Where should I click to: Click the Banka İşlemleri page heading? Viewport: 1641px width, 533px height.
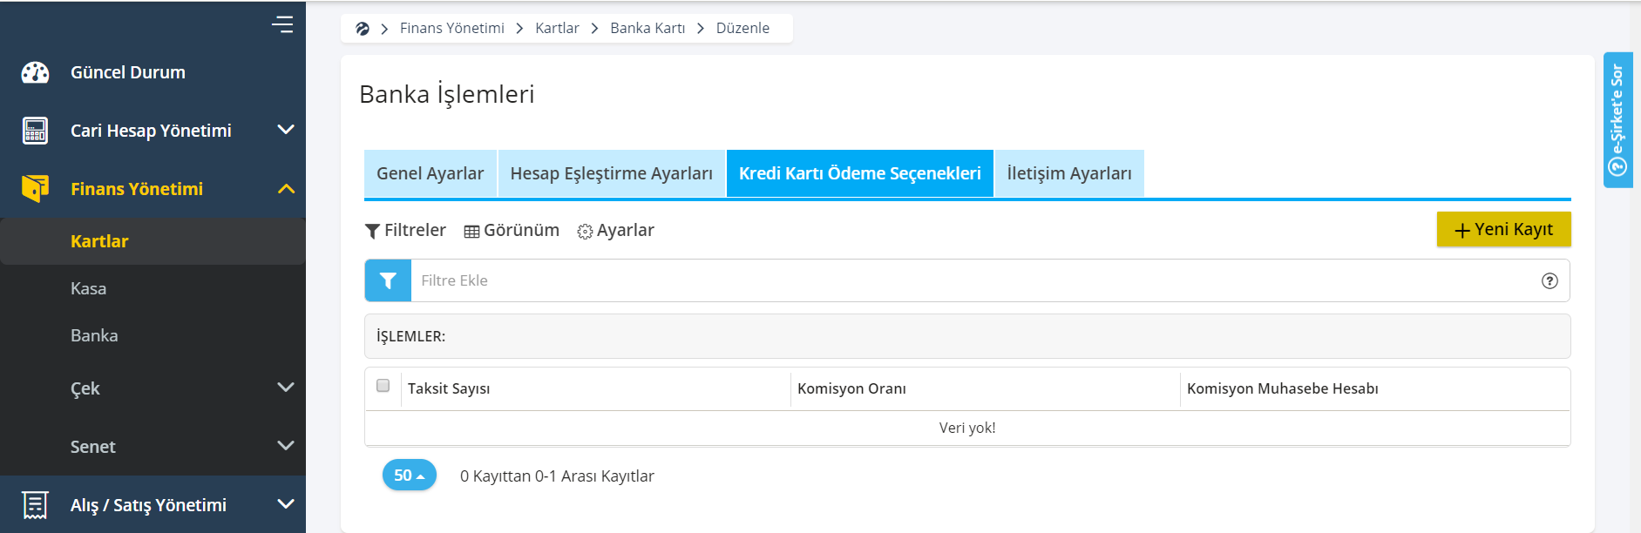447,94
